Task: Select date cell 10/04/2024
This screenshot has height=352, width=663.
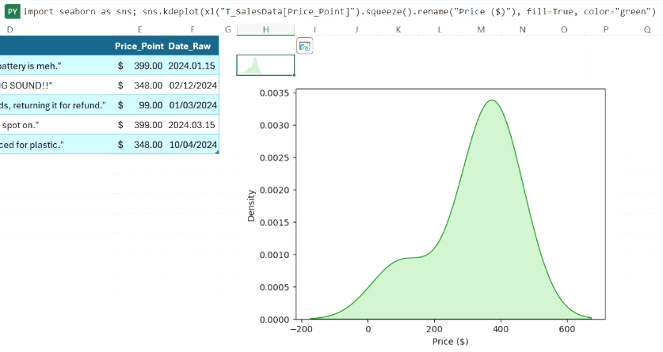Action: click(x=192, y=145)
